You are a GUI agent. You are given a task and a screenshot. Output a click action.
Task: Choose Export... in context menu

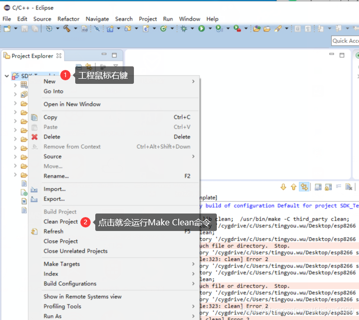[x=54, y=199]
